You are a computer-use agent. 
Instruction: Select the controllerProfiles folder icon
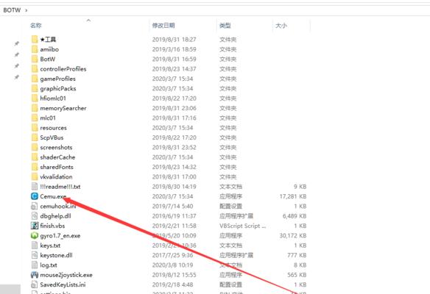(35, 69)
